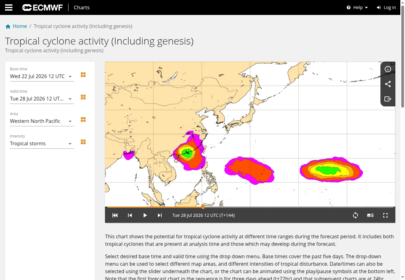Open the Area dropdown
This screenshot has width=405, height=280.
[42, 121]
